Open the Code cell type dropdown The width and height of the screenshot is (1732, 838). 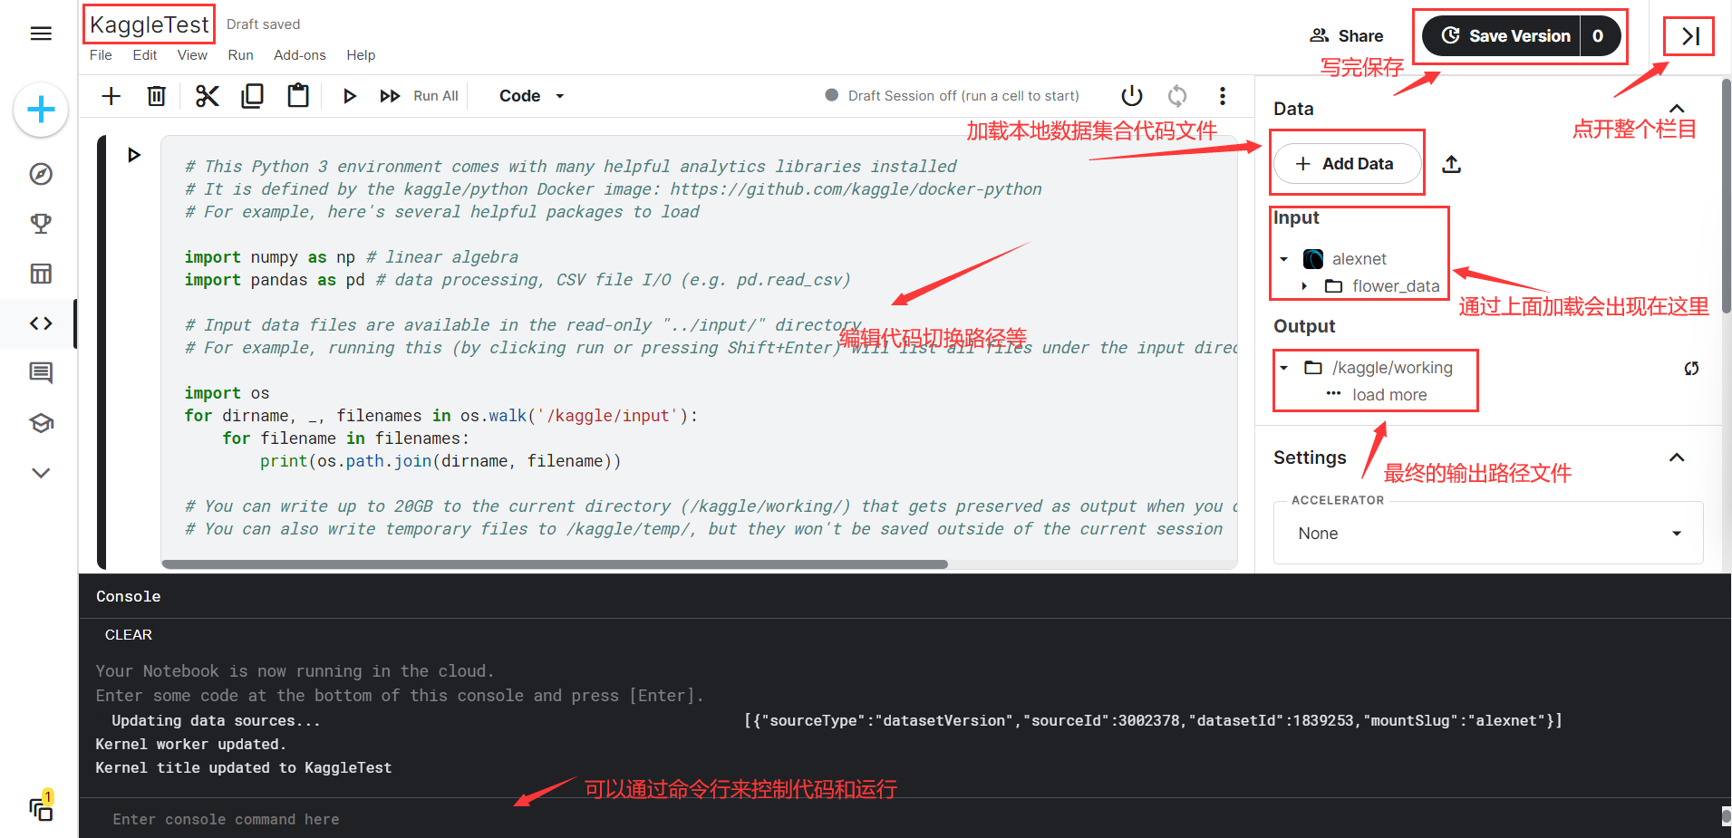tap(532, 96)
